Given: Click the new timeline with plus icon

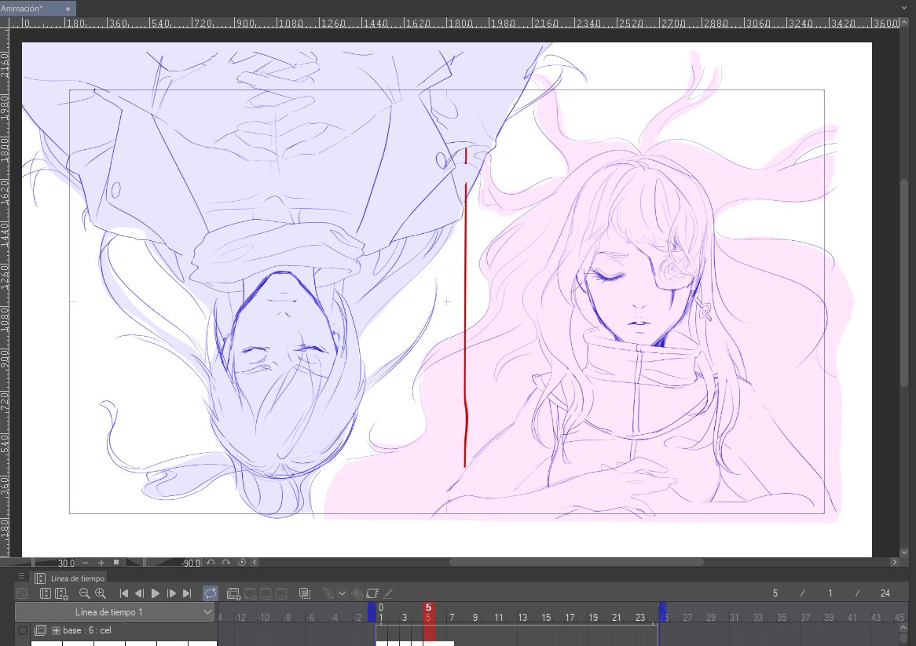Looking at the screenshot, I should [x=61, y=593].
